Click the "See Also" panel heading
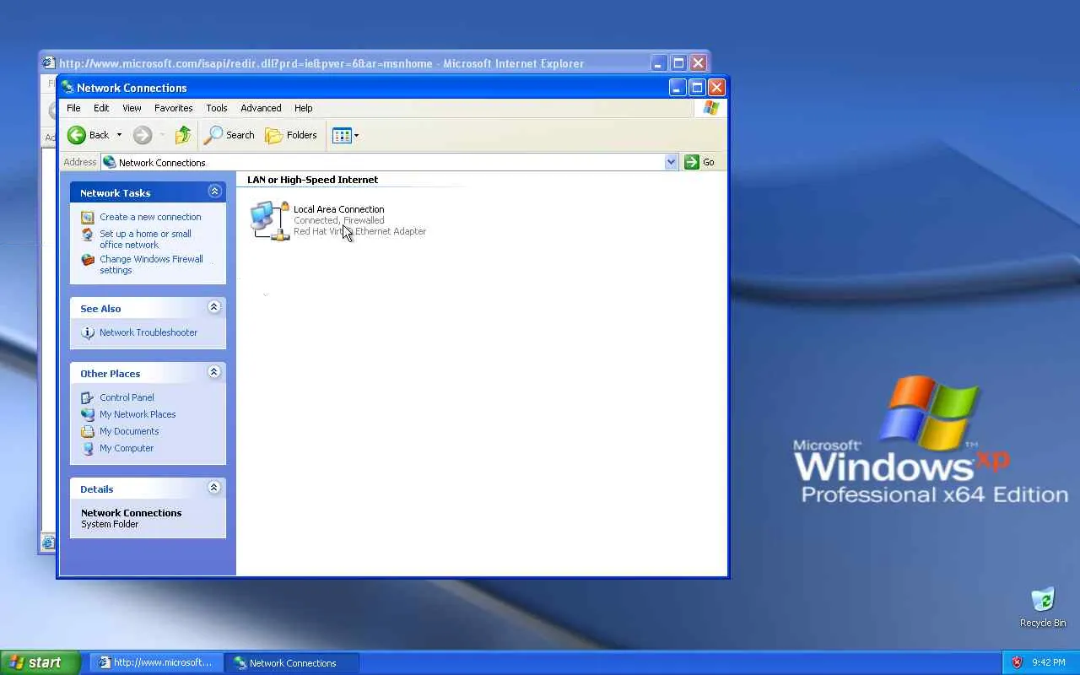 tap(100, 309)
